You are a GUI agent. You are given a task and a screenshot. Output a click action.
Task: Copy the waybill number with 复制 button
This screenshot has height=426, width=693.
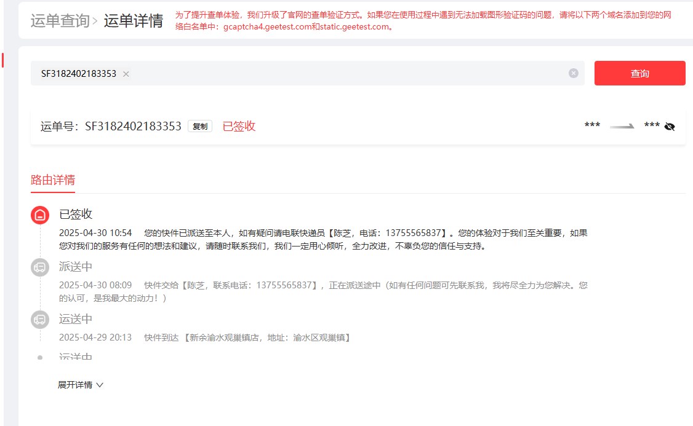[200, 126]
